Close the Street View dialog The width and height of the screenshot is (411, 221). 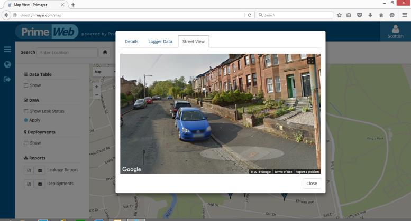(x=312, y=184)
